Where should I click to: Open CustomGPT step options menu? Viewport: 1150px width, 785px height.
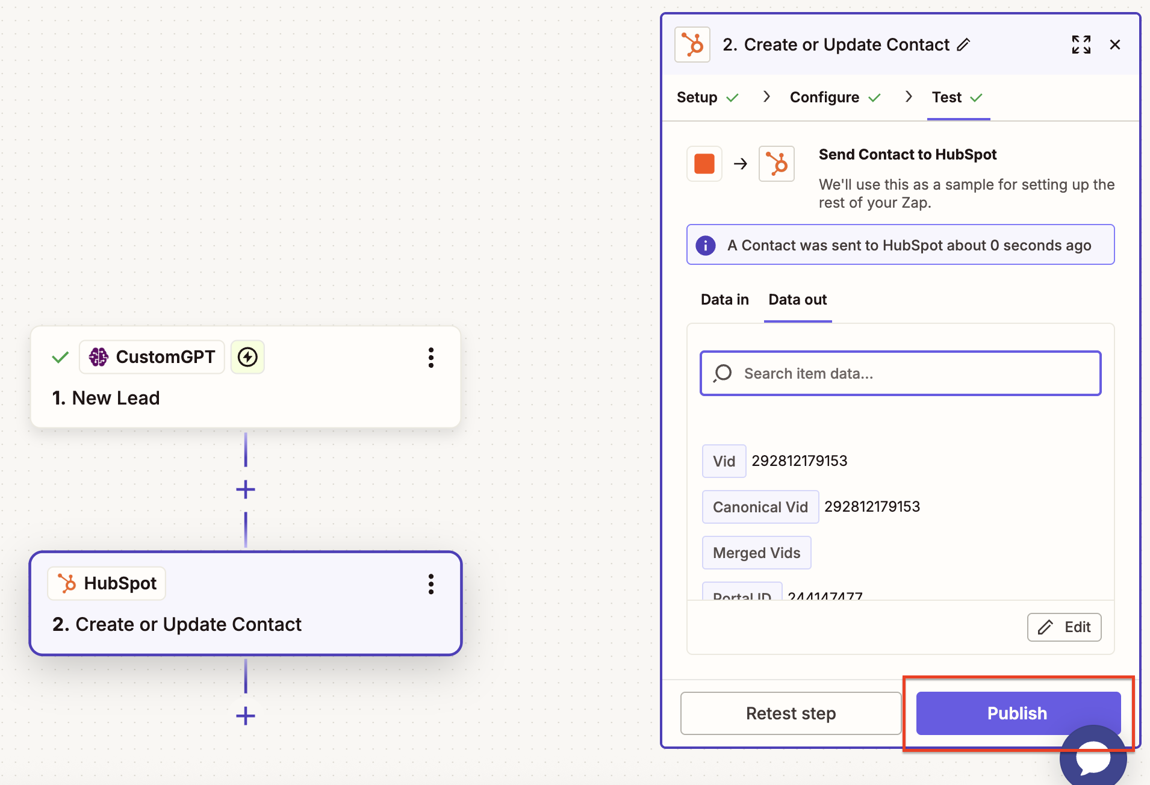431,358
